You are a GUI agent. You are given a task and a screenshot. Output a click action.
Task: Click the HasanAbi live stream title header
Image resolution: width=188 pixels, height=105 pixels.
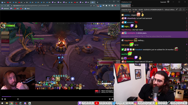142,10
